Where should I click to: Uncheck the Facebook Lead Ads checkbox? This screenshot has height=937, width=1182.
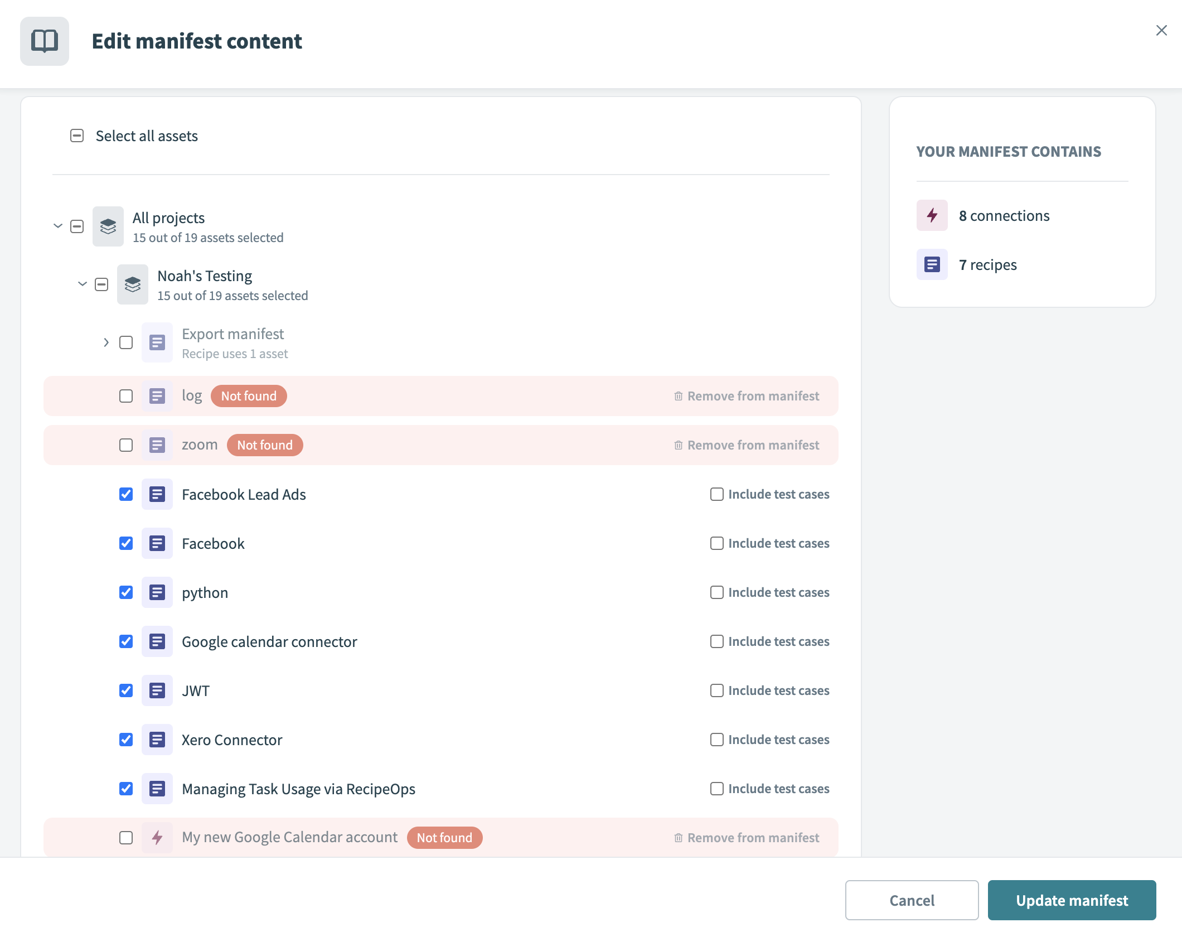pos(126,494)
